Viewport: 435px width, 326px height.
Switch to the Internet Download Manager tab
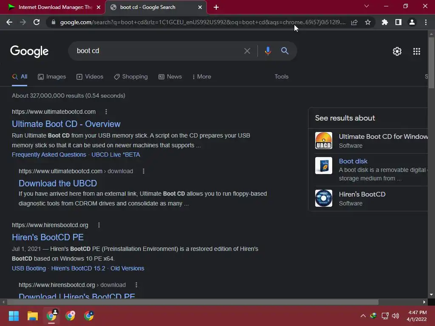coord(52,7)
